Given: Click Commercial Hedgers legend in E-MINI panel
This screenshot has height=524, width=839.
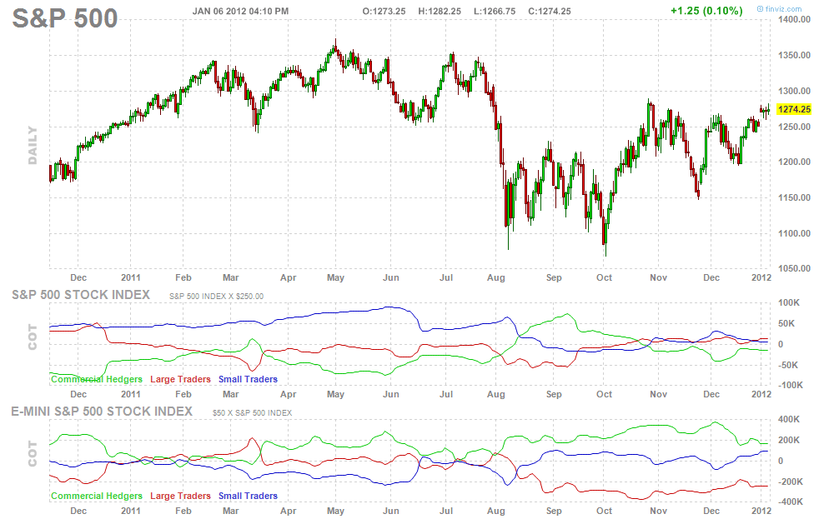Looking at the screenshot, I should (96, 496).
